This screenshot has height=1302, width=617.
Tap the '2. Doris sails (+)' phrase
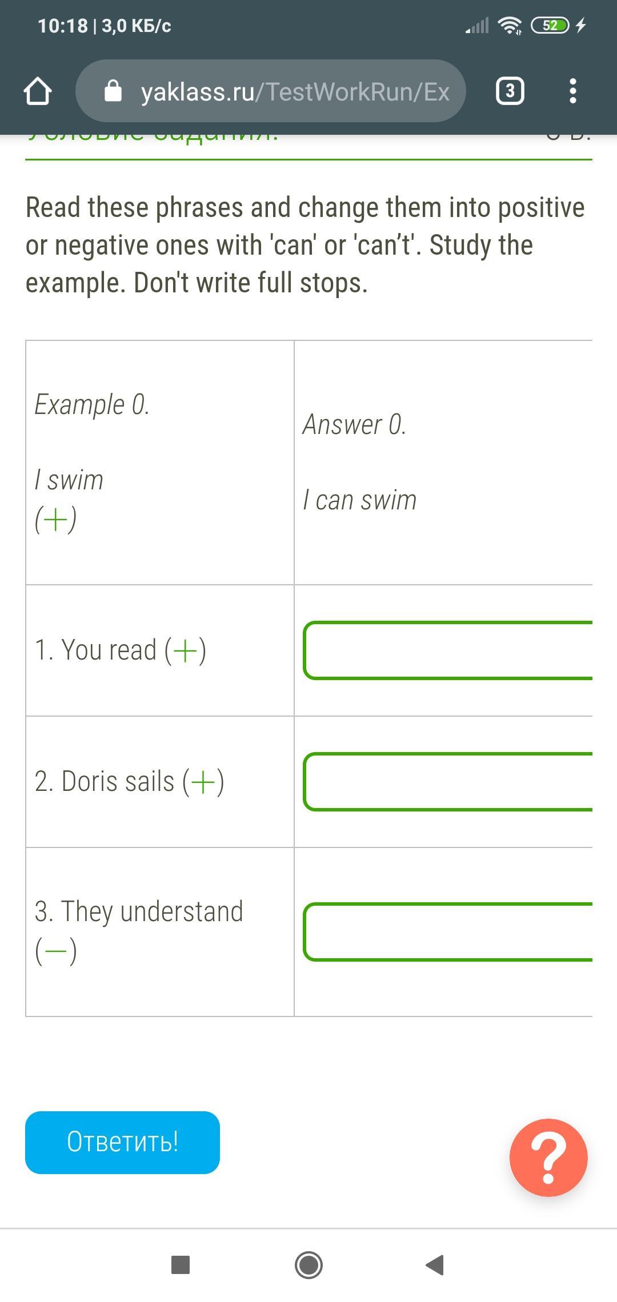point(129,782)
